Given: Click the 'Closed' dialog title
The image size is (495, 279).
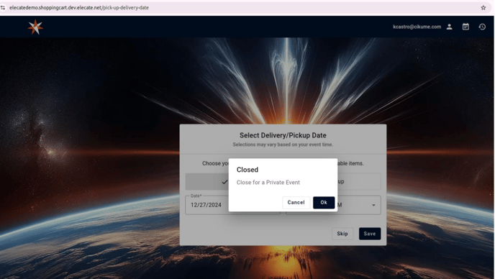Looking at the screenshot, I should pyautogui.click(x=247, y=170).
